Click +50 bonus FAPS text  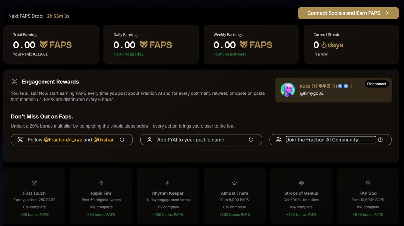coord(101,215)
